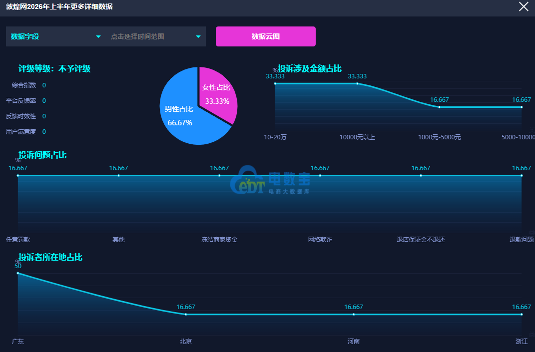Click the 10000元以上 axis label
535x352 pixels.
[x=357, y=137]
